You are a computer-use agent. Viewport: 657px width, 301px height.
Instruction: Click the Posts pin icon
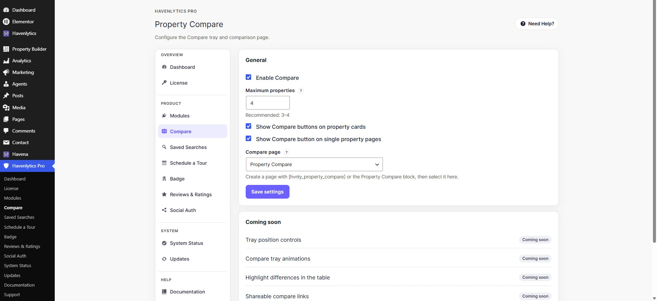click(6, 96)
